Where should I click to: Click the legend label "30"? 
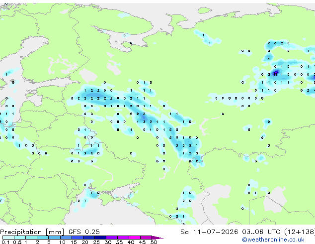point(108,242)
